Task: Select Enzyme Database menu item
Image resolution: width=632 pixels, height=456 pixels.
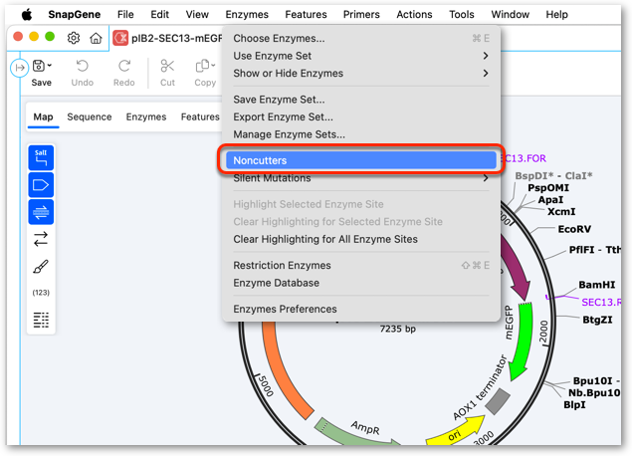Action: [361, 283]
